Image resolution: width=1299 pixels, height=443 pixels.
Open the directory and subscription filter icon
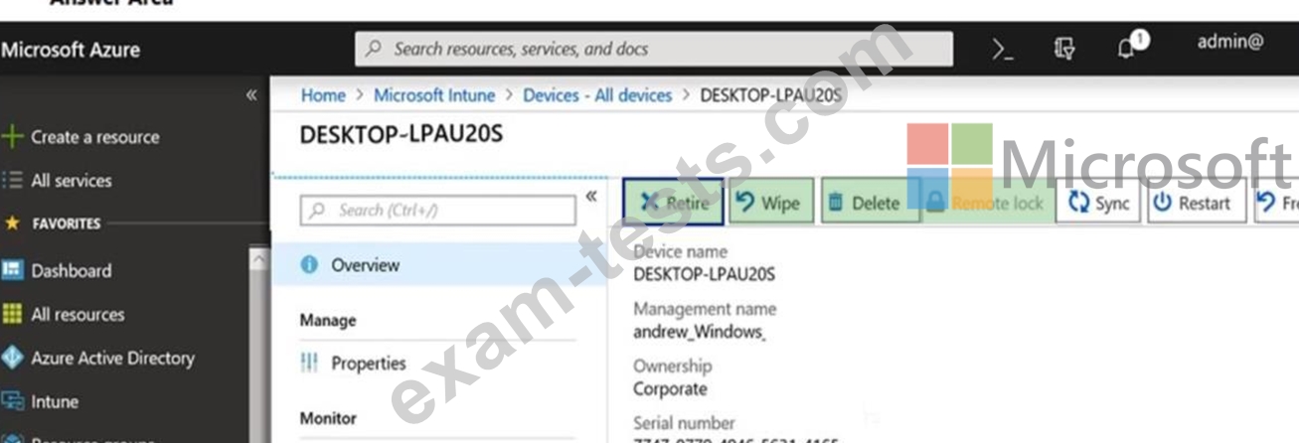[1062, 49]
